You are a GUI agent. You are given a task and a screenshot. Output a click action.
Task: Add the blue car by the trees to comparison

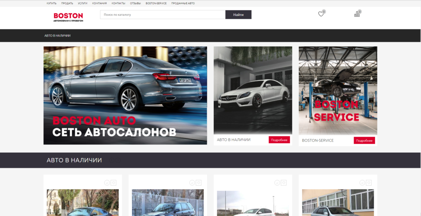coord(107,183)
